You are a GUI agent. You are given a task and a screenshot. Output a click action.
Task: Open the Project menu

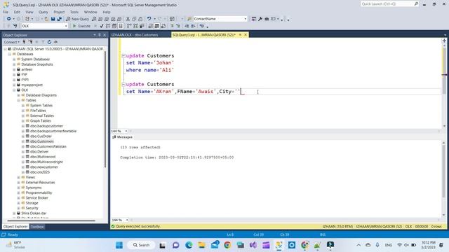(x=59, y=12)
